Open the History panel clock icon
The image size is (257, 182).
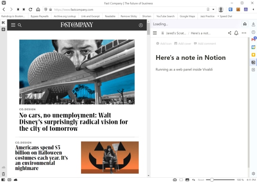(x=254, y=32)
